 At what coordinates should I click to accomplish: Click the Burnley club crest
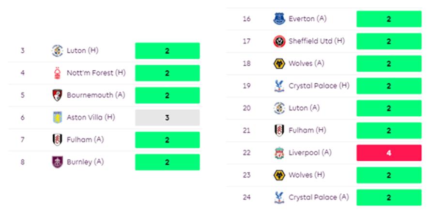57,162
